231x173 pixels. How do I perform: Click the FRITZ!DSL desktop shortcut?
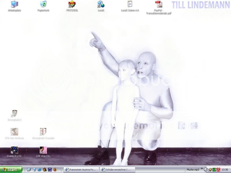coord(72,4)
